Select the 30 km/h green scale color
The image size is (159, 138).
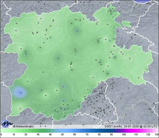(38, 131)
